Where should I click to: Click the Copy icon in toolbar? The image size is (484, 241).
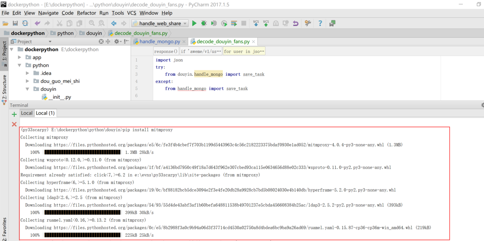69,23
